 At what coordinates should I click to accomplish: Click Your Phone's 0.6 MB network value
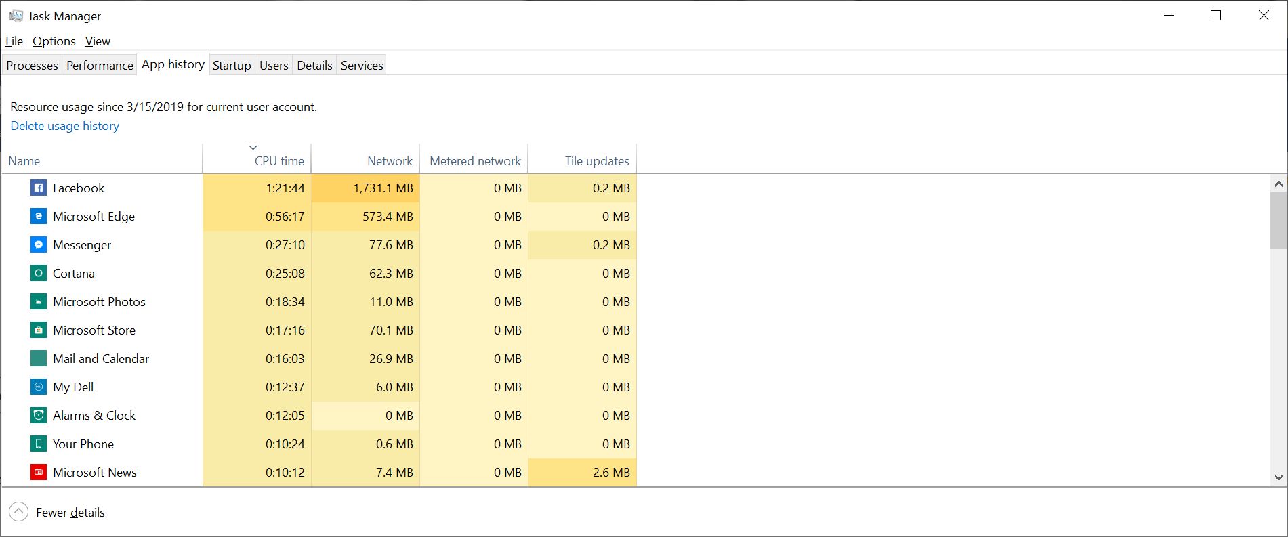394,444
